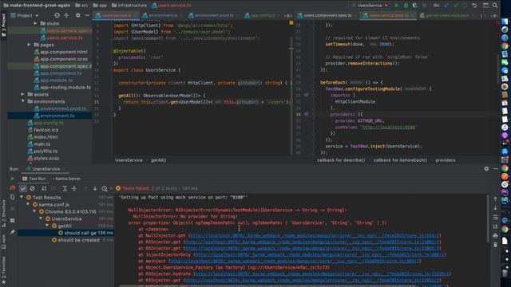Screen dimensions: 511x287
Task: Rerun failed tests with the red icon
Action: (13, 188)
